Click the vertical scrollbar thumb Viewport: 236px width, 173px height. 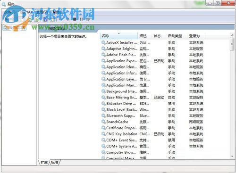coord(232,44)
